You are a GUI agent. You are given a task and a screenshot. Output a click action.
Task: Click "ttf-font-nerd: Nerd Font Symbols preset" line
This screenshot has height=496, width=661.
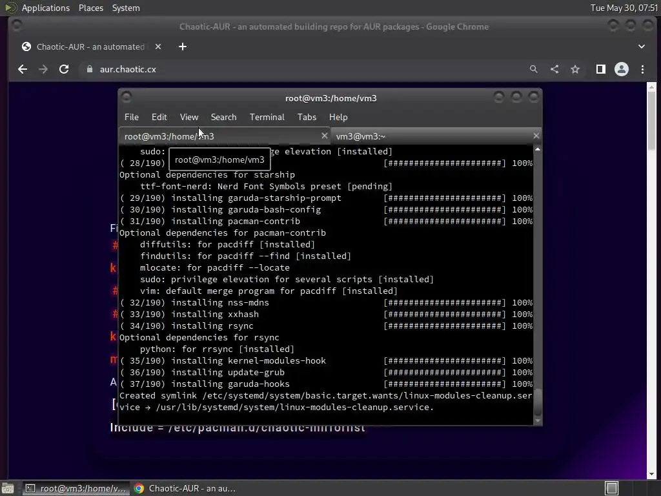(266, 187)
